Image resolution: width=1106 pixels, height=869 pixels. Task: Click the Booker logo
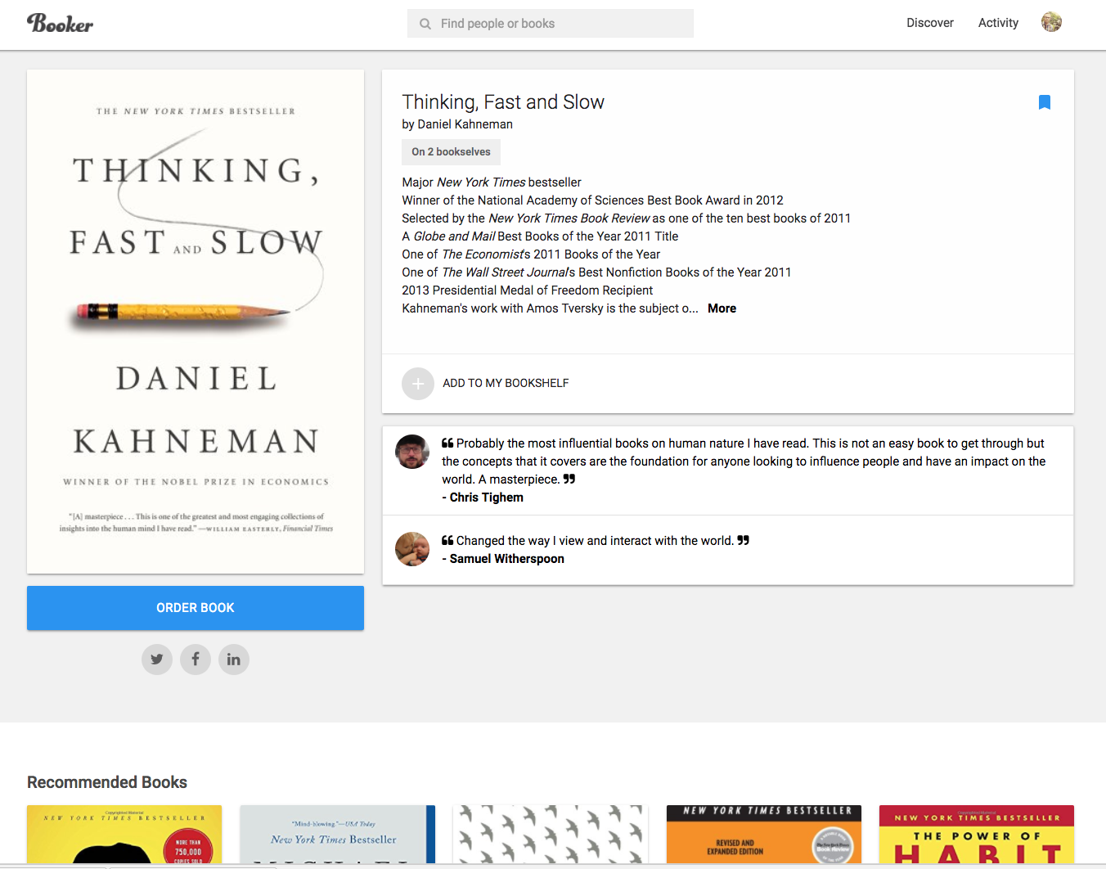[x=60, y=23]
